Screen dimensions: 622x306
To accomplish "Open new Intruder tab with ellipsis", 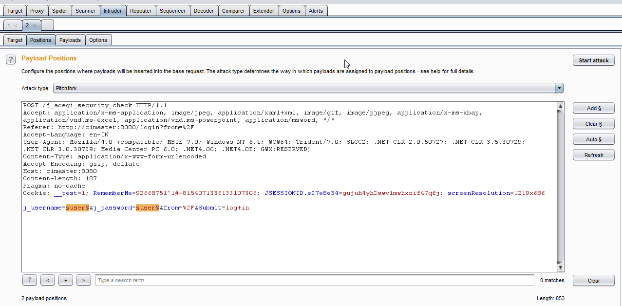I will [x=47, y=25].
